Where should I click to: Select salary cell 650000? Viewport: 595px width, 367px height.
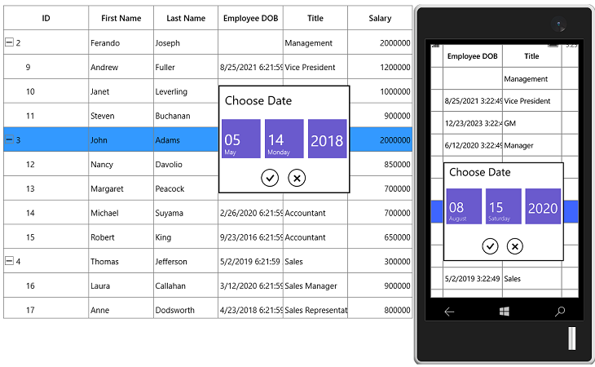(380, 237)
